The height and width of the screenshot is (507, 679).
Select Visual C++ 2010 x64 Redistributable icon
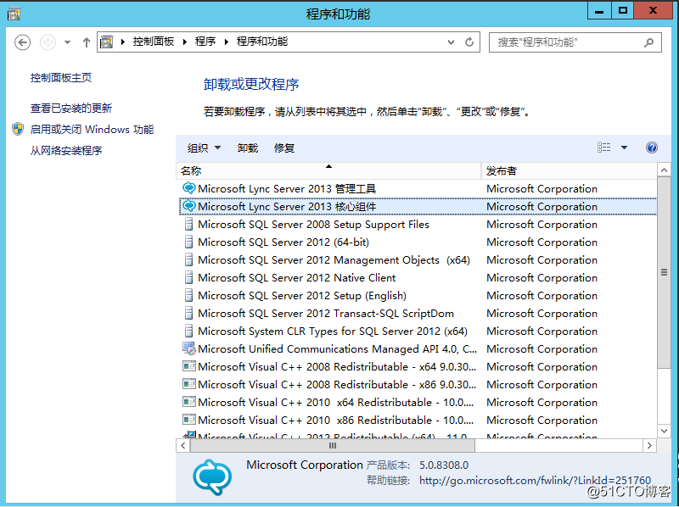point(189,402)
